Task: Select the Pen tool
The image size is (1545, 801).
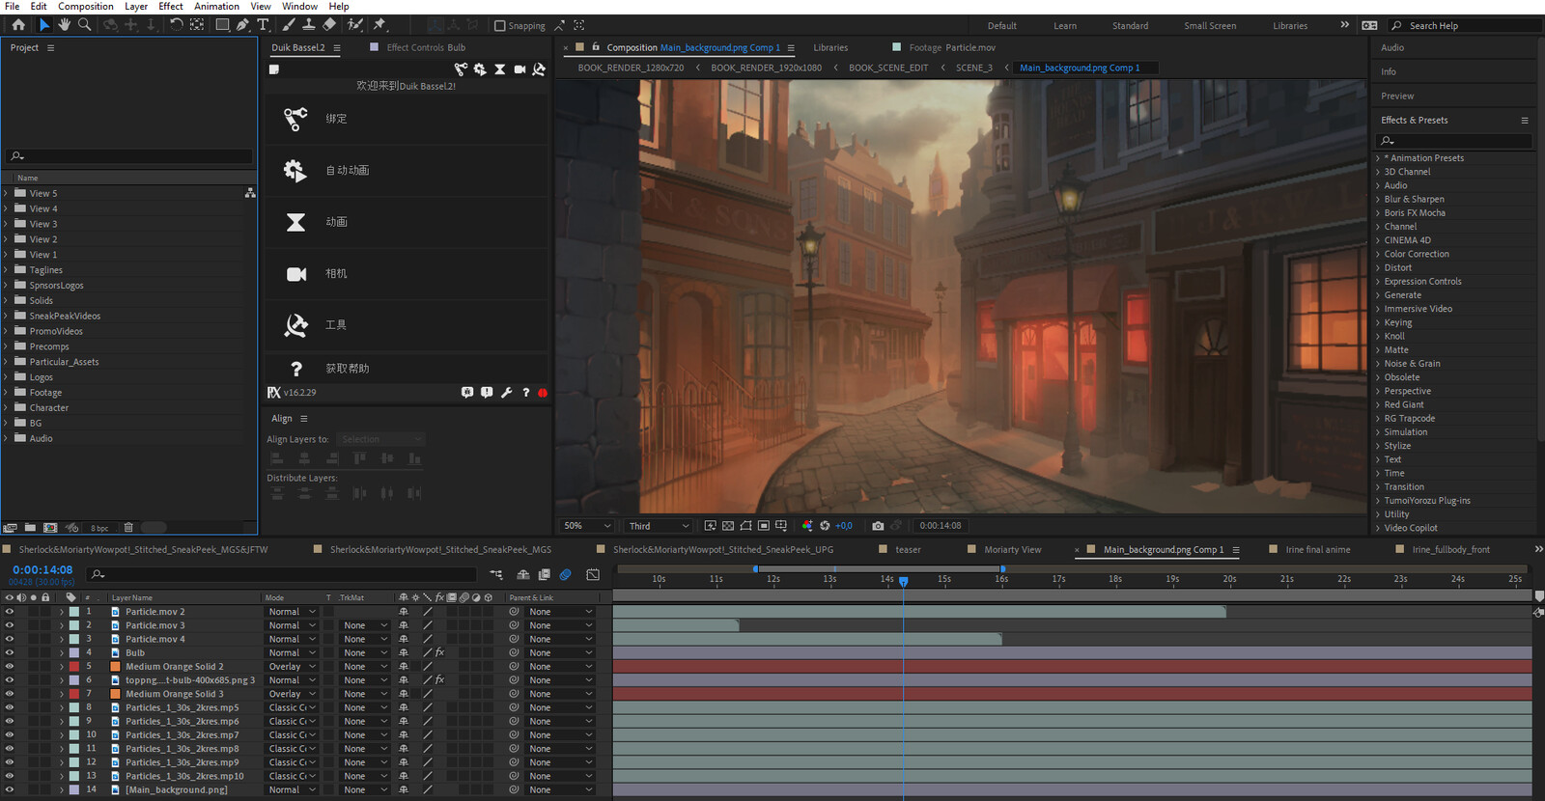Action: [242, 25]
